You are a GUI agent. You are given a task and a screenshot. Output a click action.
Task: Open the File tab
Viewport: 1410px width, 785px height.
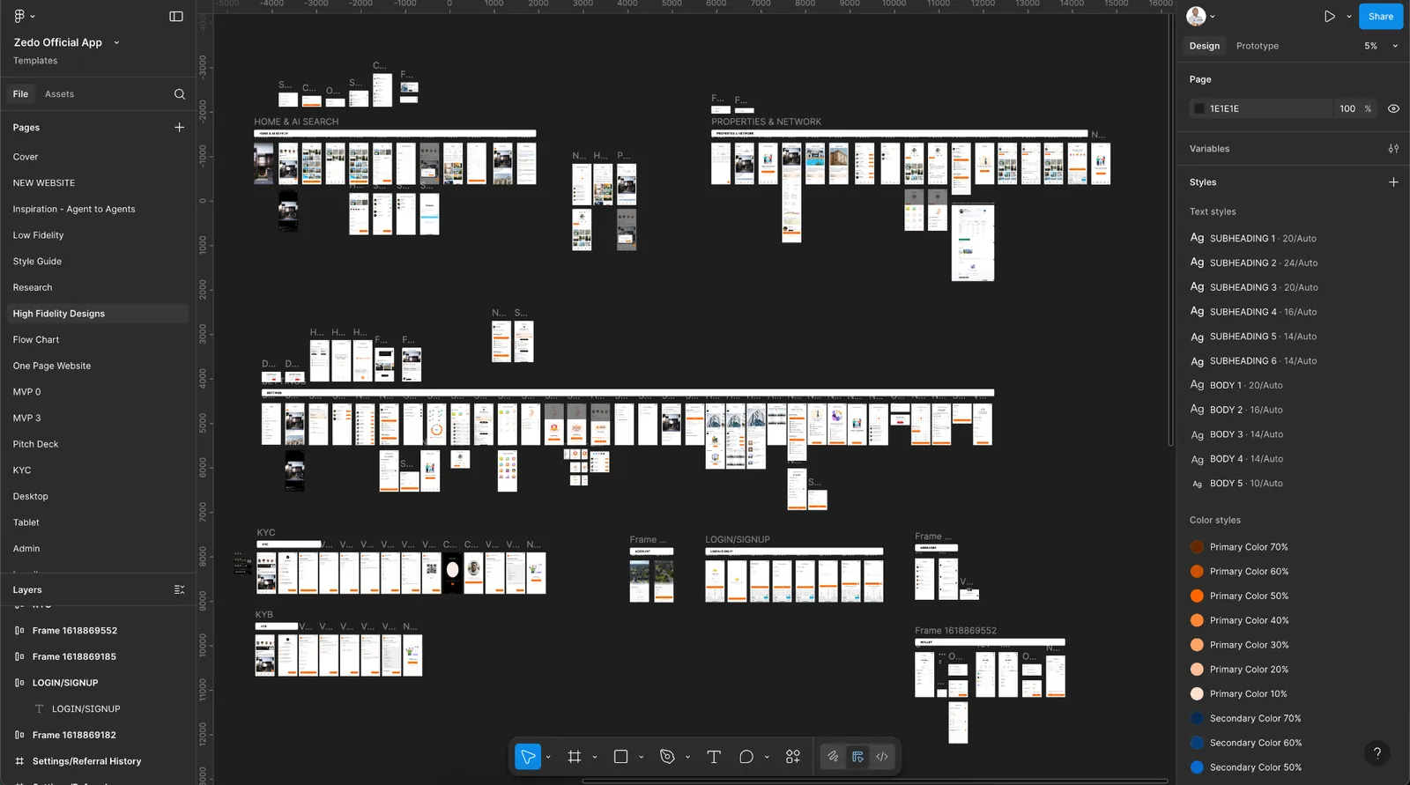coord(20,94)
